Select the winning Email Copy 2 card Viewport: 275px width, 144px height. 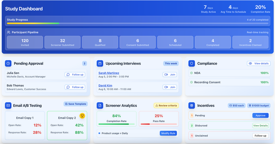[67, 125]
